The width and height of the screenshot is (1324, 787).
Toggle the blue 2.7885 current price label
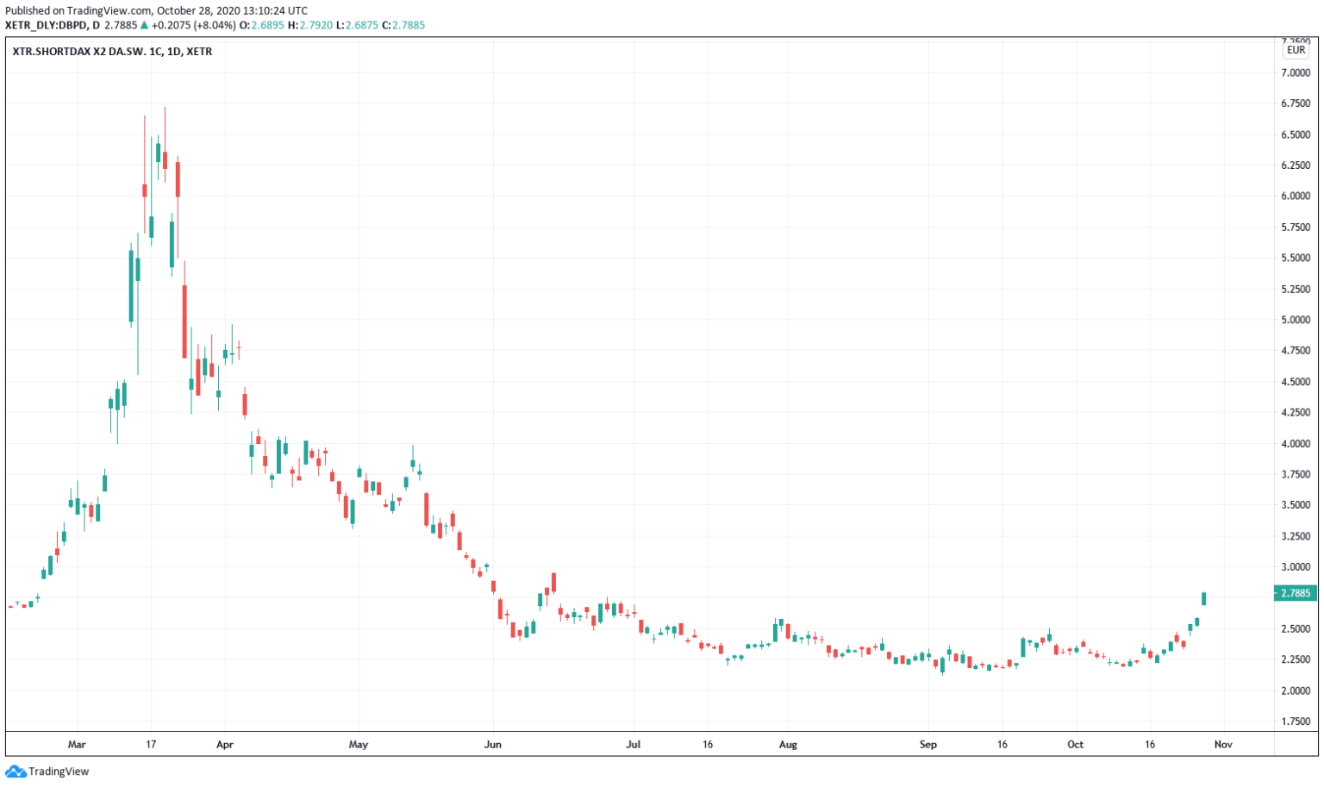[x=1295, y=593]
